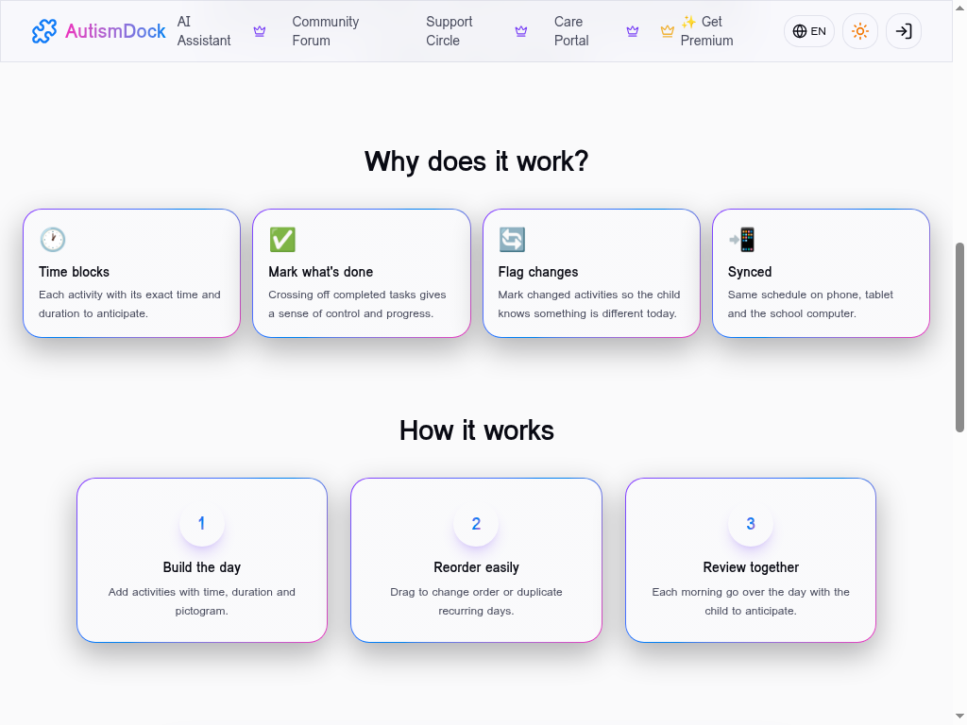This screenshot has width=967, height=725.
Task: Select the Mark what's done card title
Action: [321, 272]
